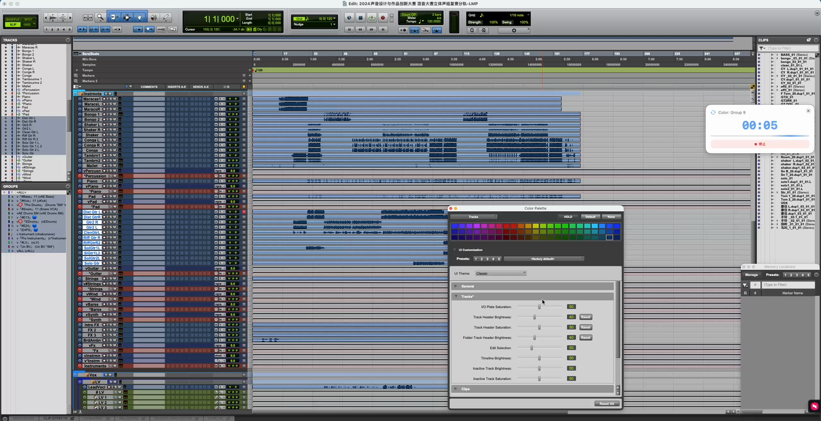Click Default in Color Palette

(590, 217)
